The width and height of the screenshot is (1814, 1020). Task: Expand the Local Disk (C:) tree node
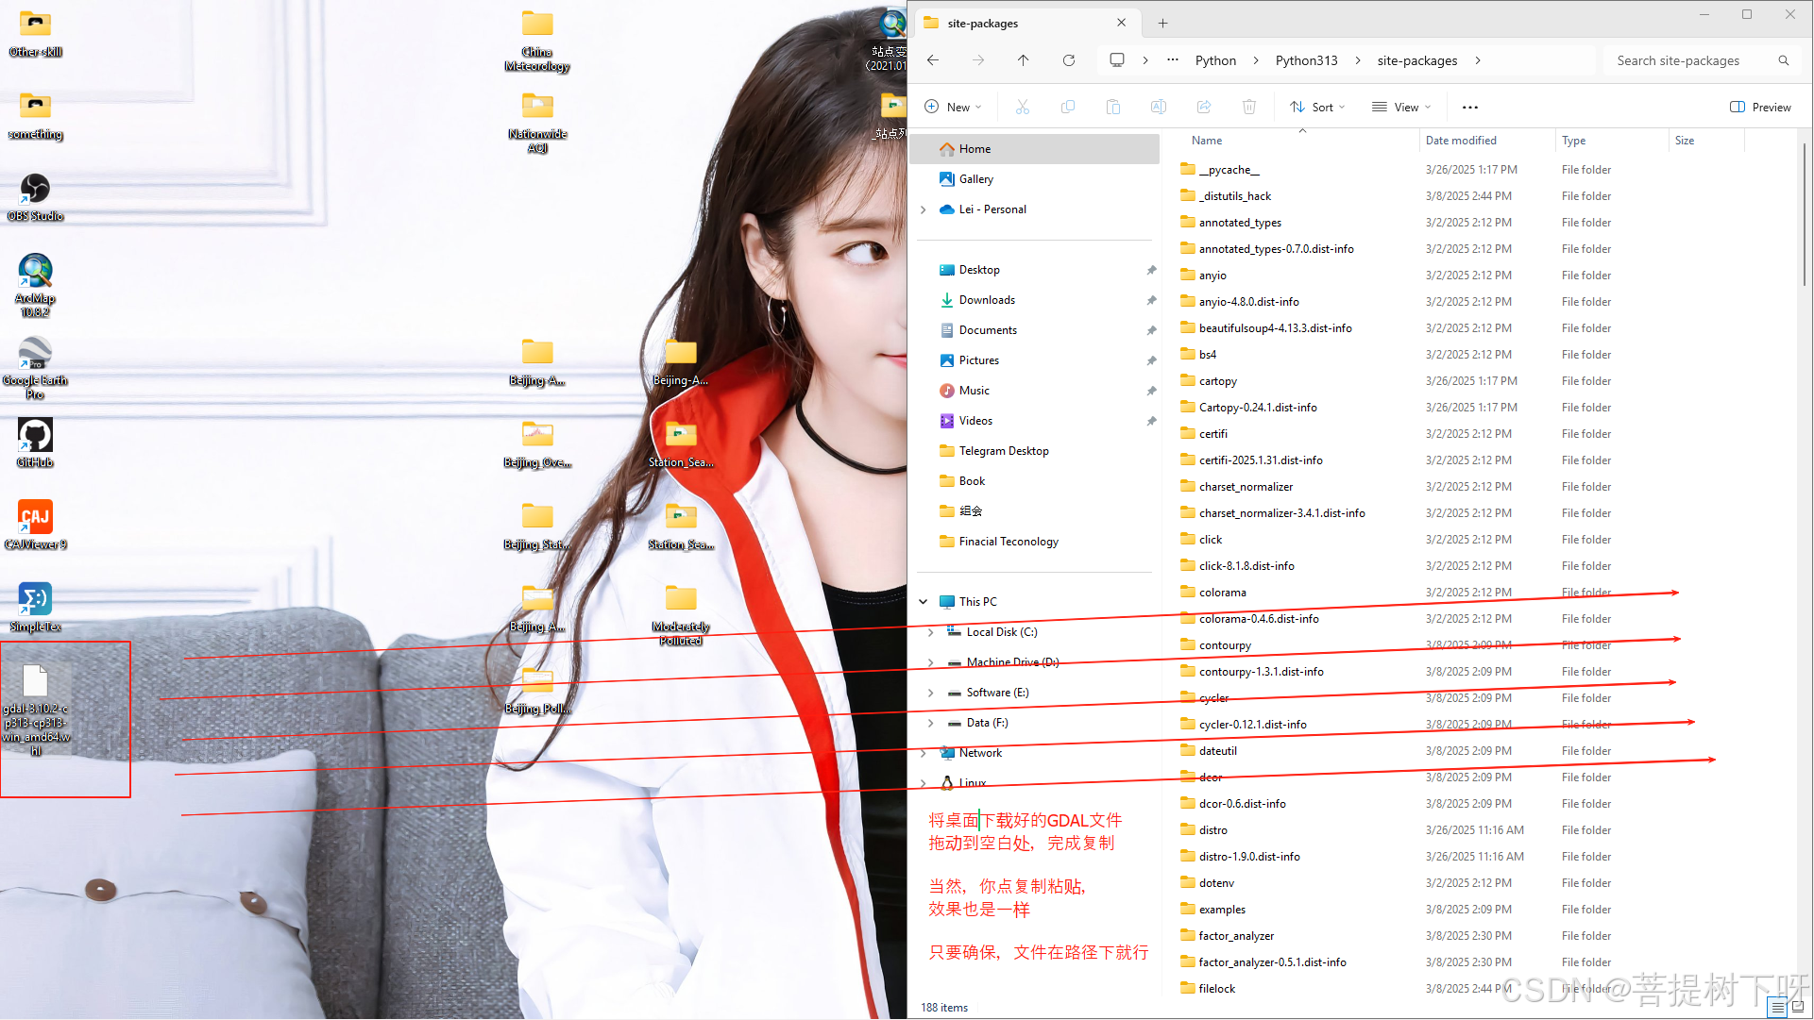[930, 632]
